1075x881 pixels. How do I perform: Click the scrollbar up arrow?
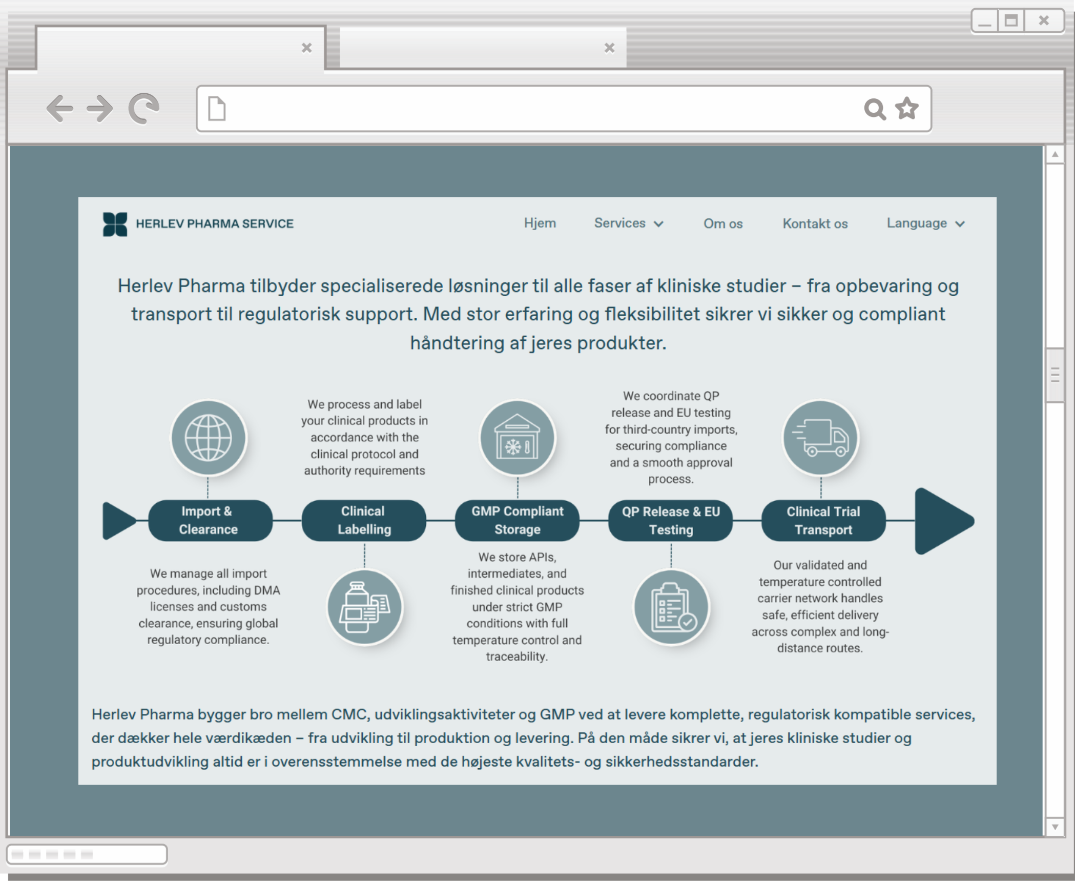[1055, 154]
